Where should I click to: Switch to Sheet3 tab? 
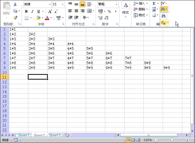(54, 135)
